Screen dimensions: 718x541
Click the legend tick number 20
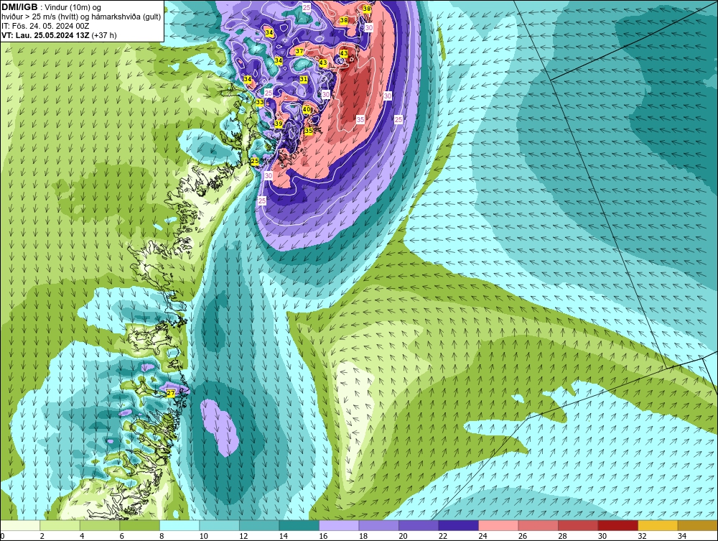[x=403, y=536]
